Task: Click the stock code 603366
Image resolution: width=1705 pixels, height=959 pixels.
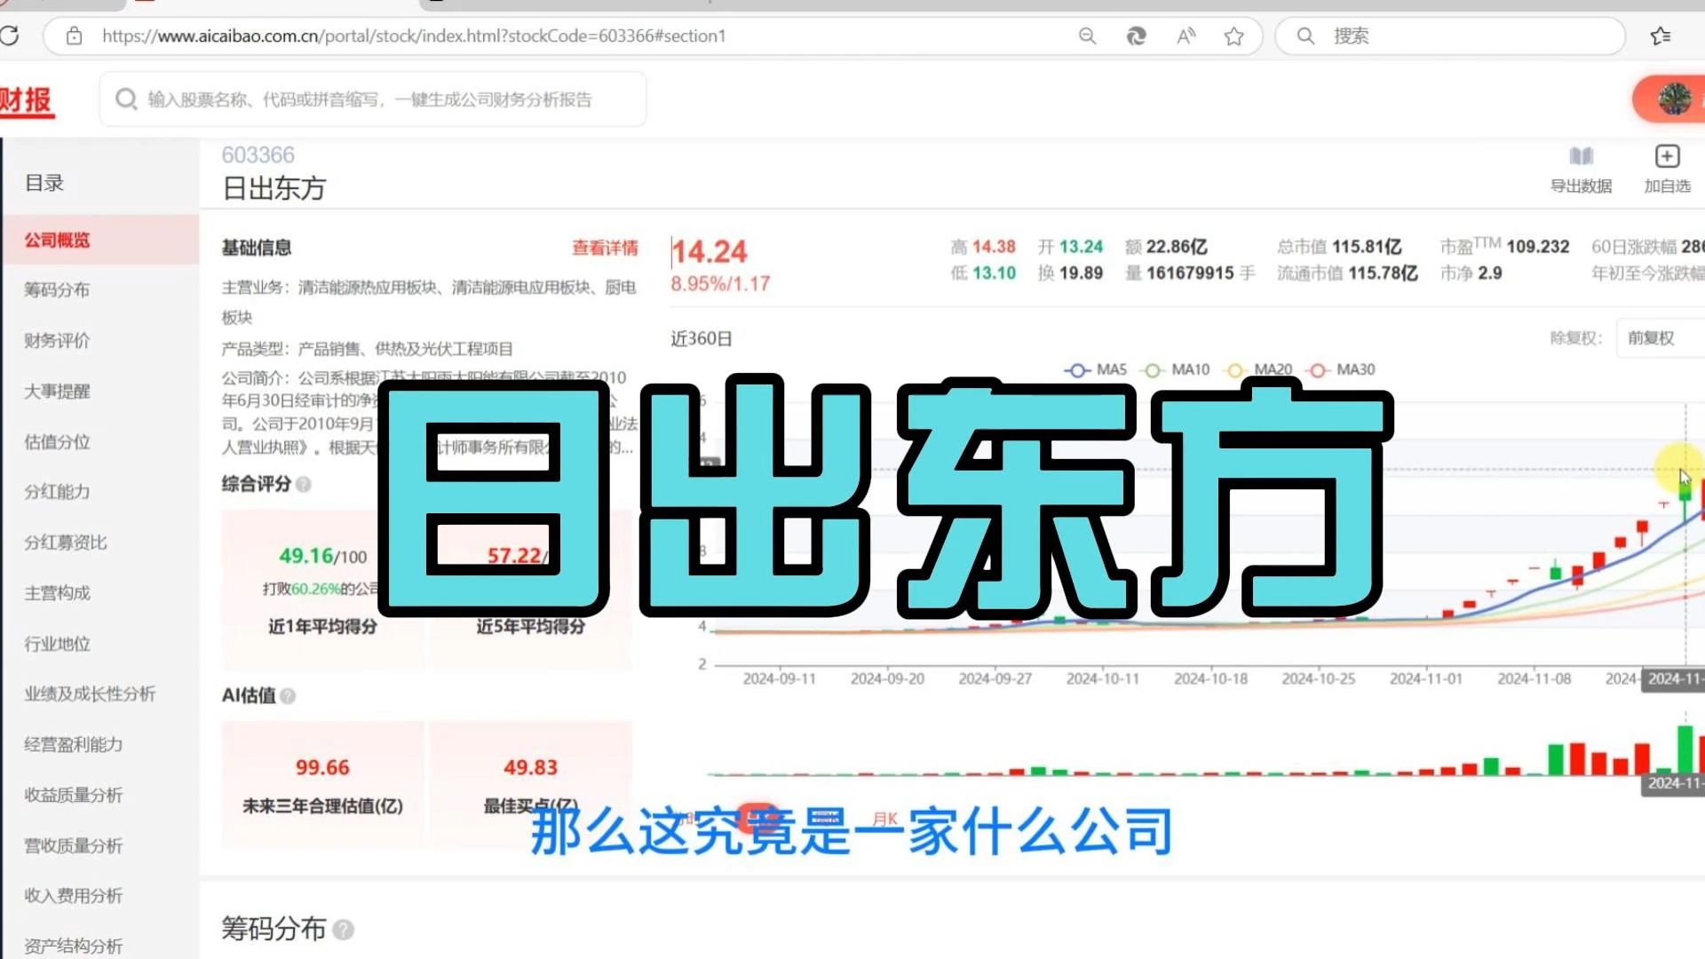Action: 258,155
